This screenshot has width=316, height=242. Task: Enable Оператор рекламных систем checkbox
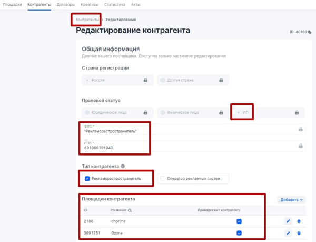[x=163, y=179]
